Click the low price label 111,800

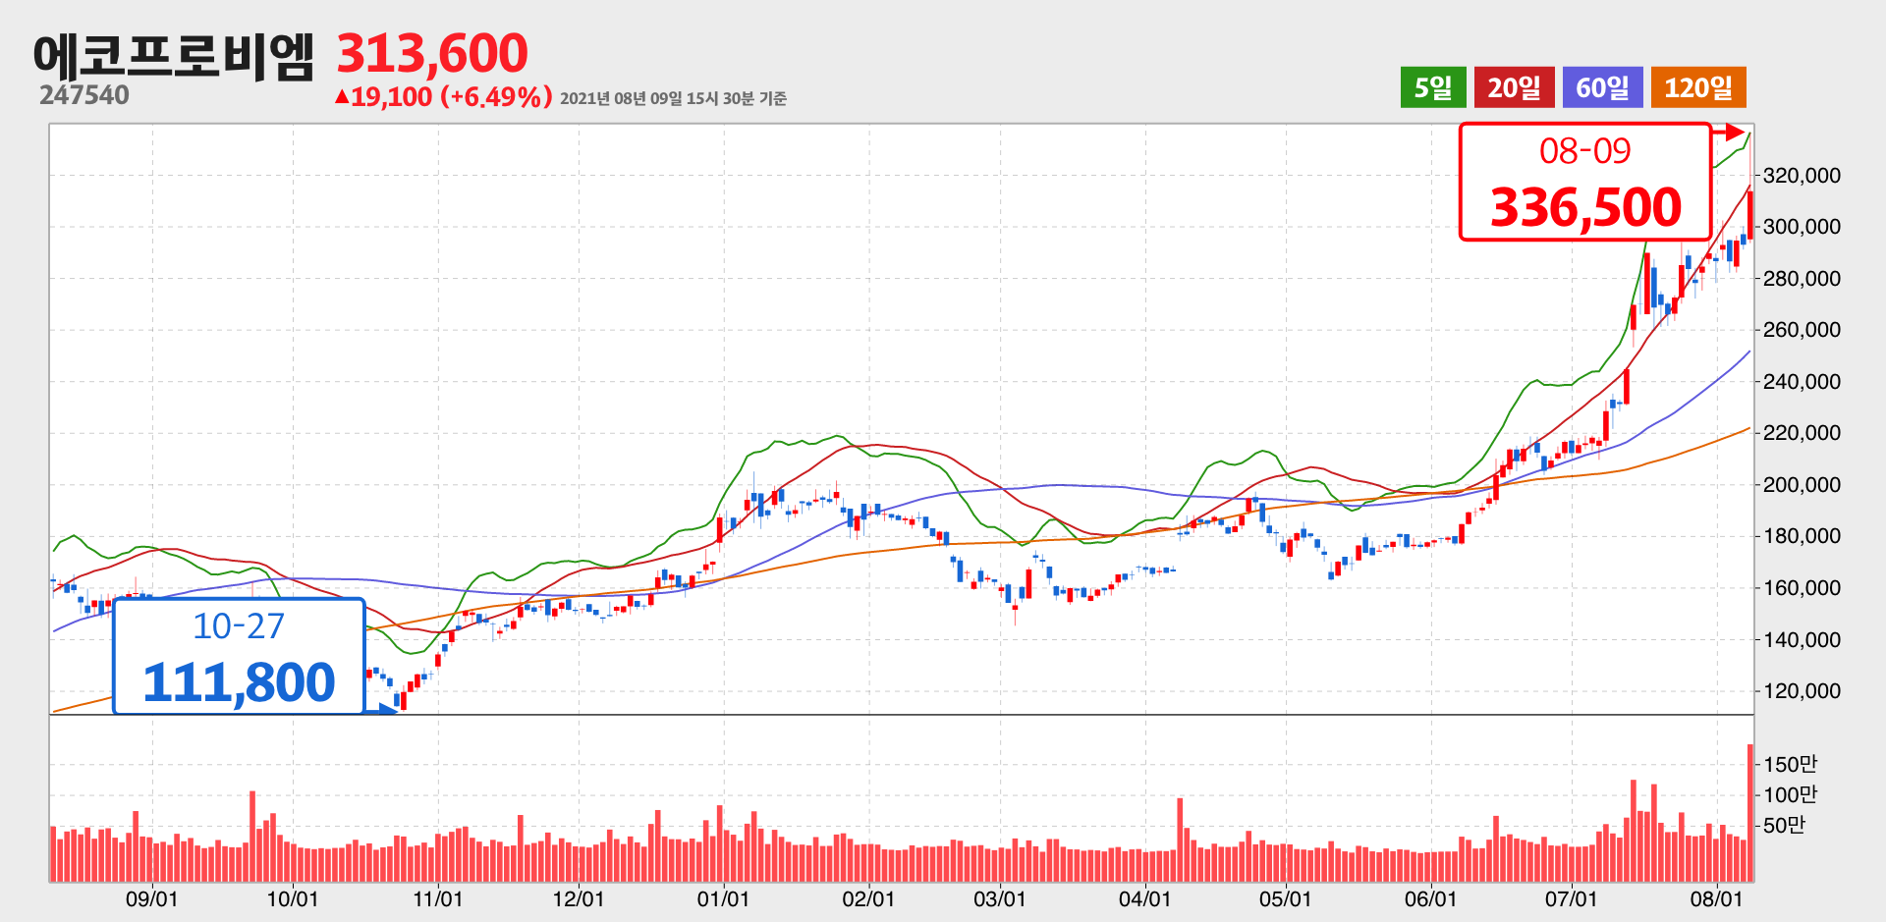click(239, 681)
